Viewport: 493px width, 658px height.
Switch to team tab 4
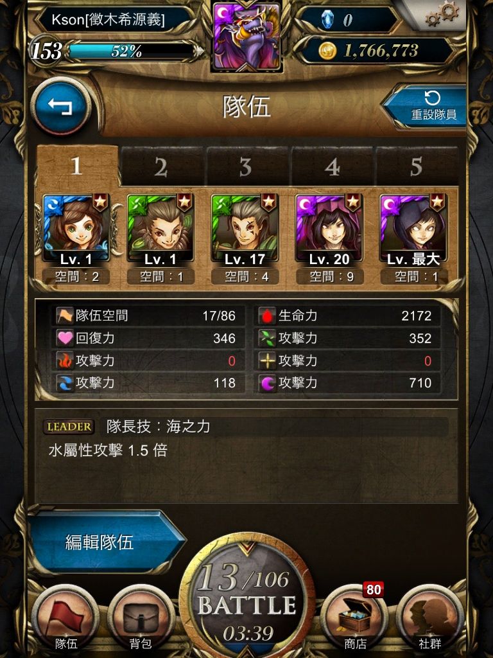click(x=332, y=167)
